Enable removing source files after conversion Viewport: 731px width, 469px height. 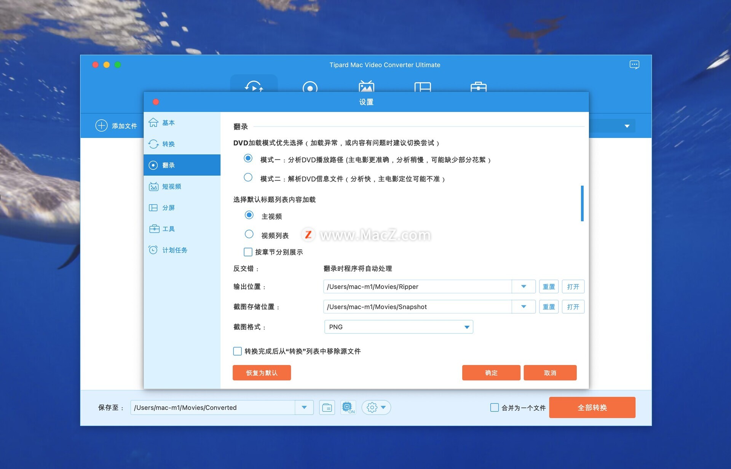click(237, 351)
